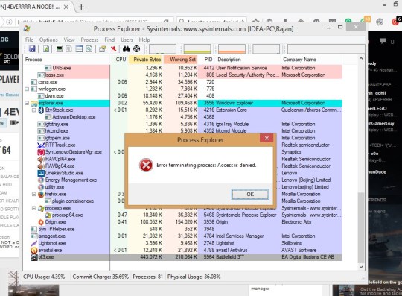This screenshot has width=402, height=296.
Task: Open the Help menu
Action: point(144,40)
